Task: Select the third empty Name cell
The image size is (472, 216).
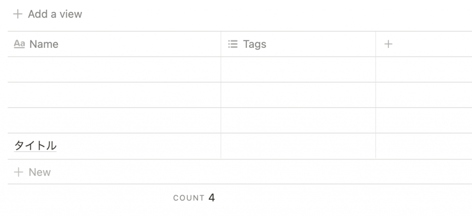Action: coord(114,120)
